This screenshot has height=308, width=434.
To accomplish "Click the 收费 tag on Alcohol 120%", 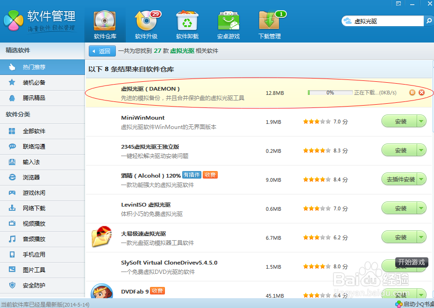I will 210,175.
